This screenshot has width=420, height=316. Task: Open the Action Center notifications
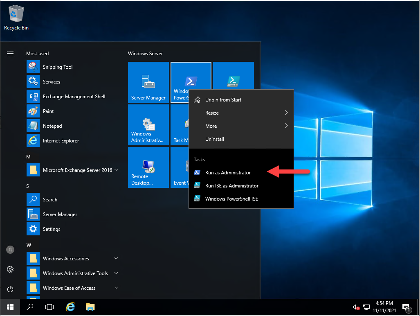tap(407, 308)
